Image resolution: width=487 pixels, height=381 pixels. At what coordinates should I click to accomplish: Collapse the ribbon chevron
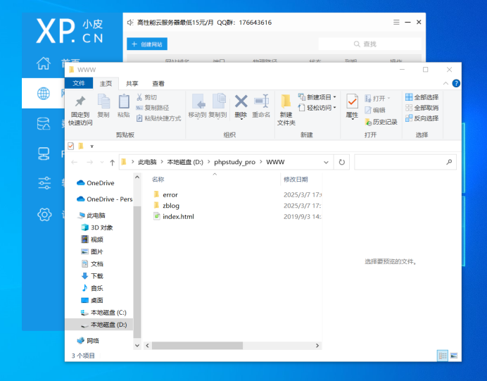point(445,83)
